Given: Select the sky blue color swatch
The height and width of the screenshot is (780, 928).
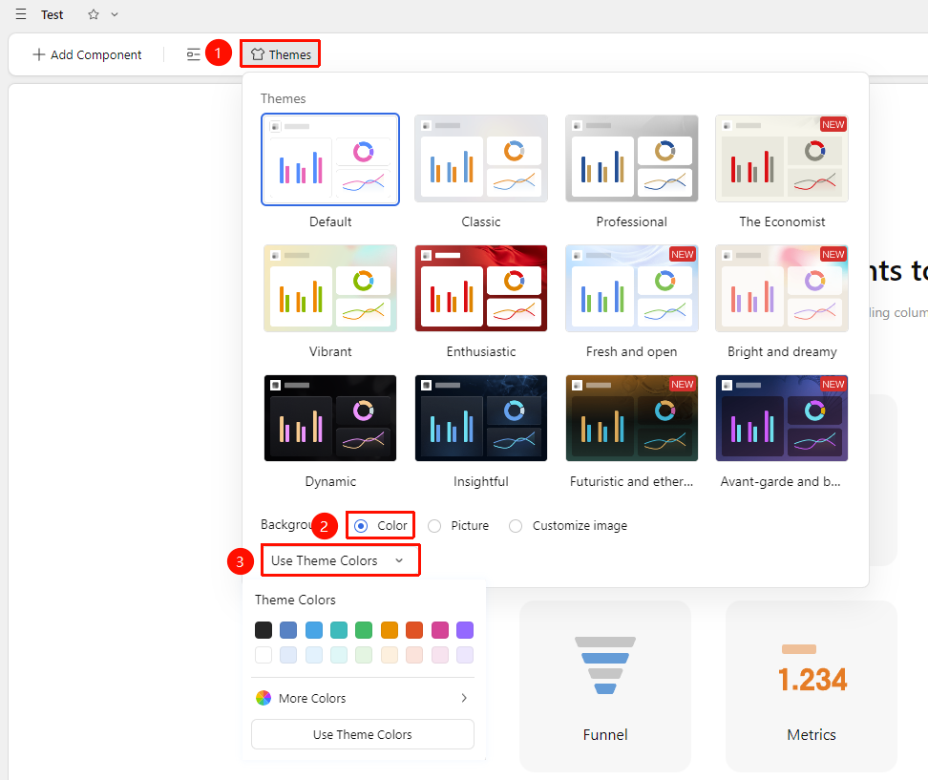Looking at the screenshot, I should click(x=314, y=630).
